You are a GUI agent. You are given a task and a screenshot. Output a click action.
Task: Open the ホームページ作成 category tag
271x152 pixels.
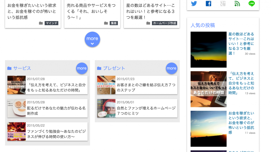164,23
